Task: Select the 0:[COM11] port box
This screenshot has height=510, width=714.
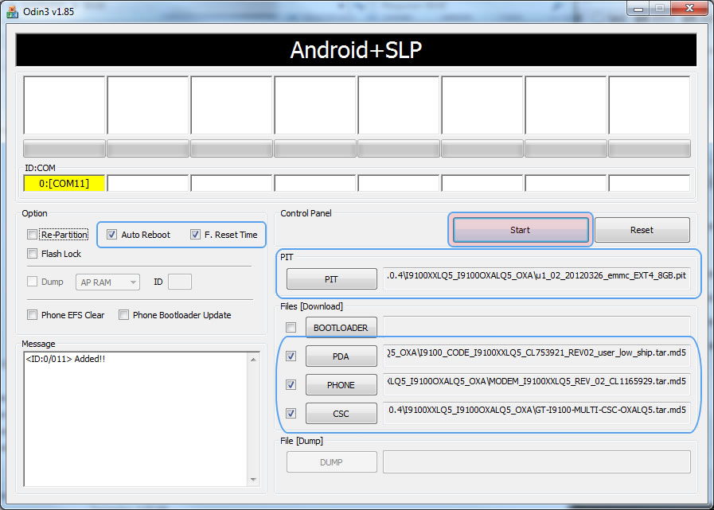Action: tap(64, 184)
